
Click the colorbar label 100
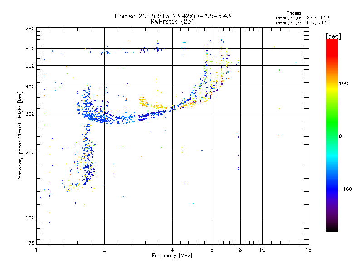[x=343, y=83]
